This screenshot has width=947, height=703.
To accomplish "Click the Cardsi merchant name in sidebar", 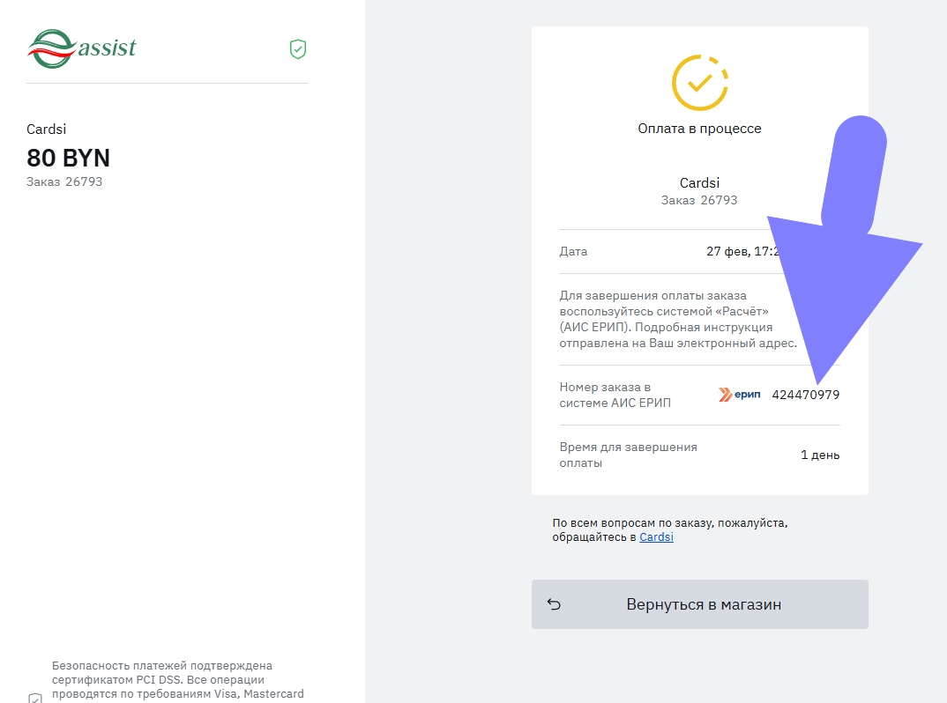I will (x=46, y=129).
